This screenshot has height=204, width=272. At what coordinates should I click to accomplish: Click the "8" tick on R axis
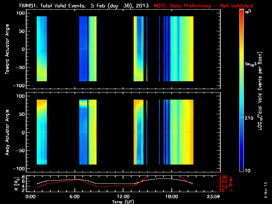click(23, 177)
